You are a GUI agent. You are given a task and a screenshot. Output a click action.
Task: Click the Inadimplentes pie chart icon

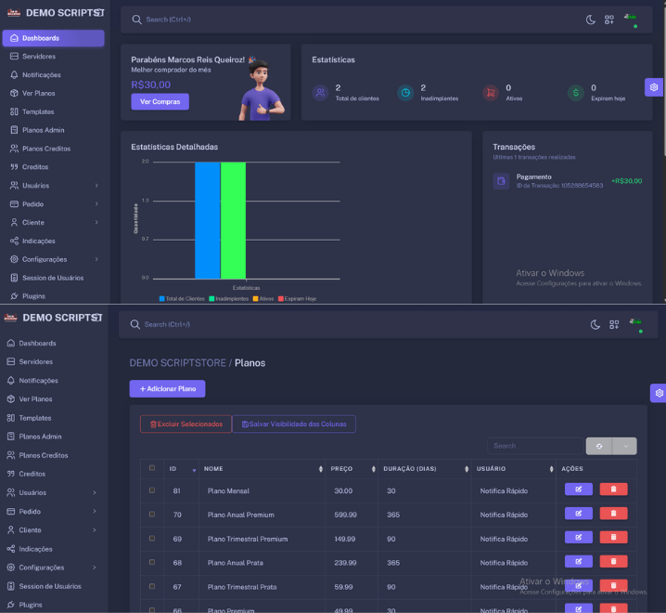[x=405, y=93]
